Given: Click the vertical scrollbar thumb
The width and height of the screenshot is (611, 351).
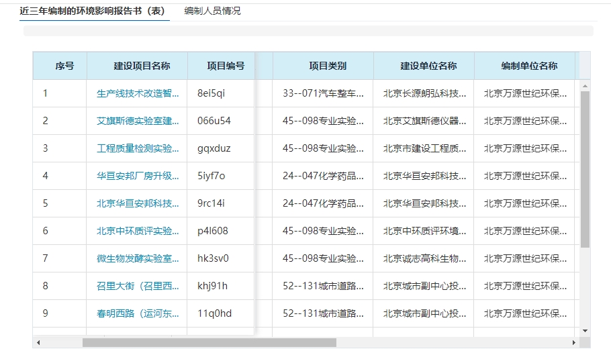Looking at the screenshot, I should click(585, 168).
